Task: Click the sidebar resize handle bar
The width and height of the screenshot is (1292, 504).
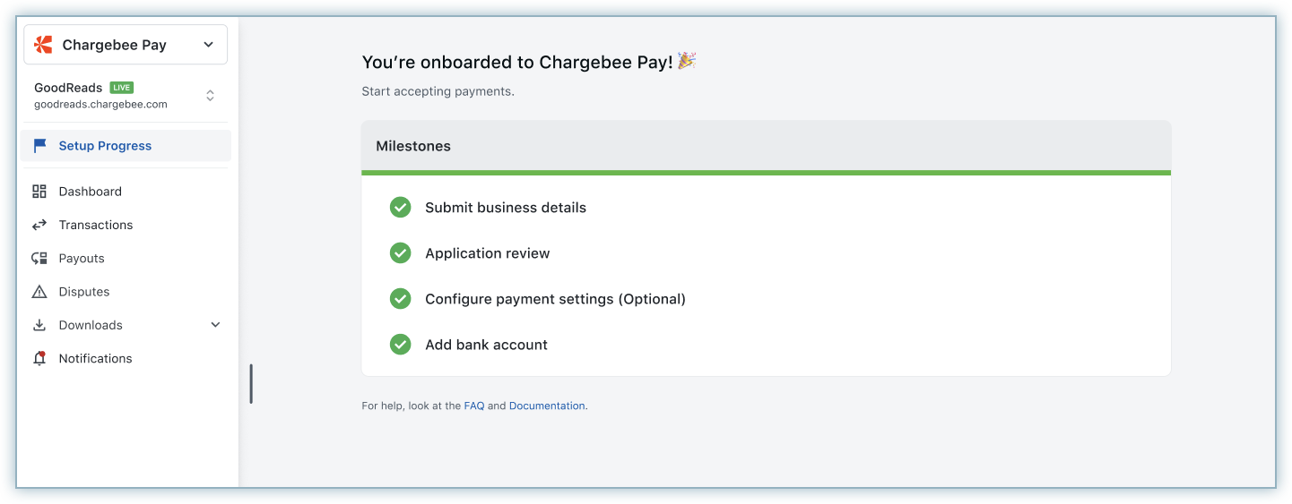Action: [251, 383]
